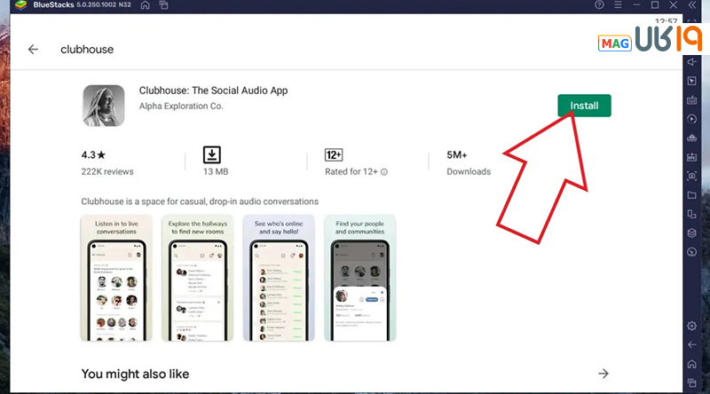The width and height of the screenshot is (710, 394).
Task: Open BlueStacks settings gear icon
Action: click(x=691, y=326)
